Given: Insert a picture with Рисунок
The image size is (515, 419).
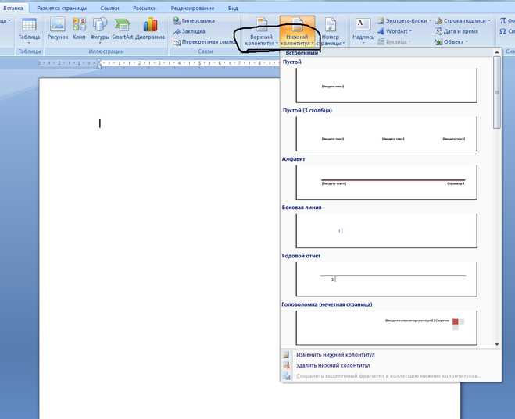Looking at the screenshot, I should (x=58, y=30).
